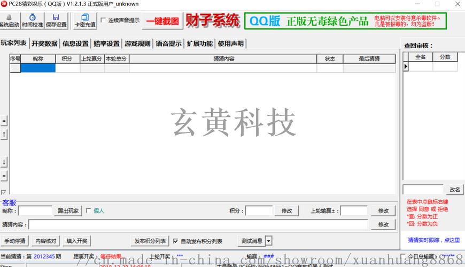Click the 本轮总分 column header

coord(117,59)
